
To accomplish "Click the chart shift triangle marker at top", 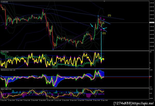I will coord(104,1).
